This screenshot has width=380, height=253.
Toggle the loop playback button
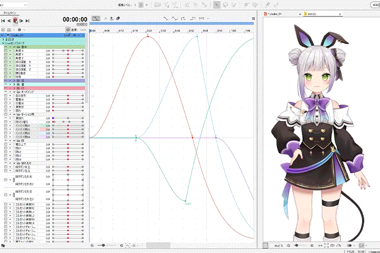tap(68, 30)
